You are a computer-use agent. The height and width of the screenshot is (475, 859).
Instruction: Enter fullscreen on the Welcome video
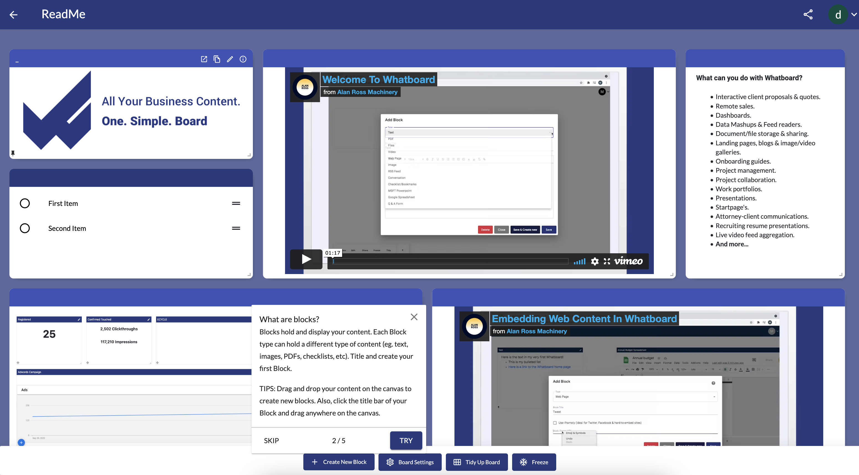click(x=607, y=261)
